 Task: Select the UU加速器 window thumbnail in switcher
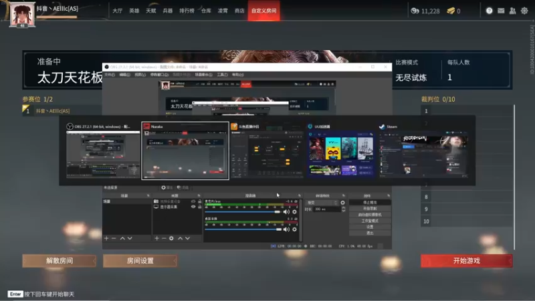click(x=340, y=151)
